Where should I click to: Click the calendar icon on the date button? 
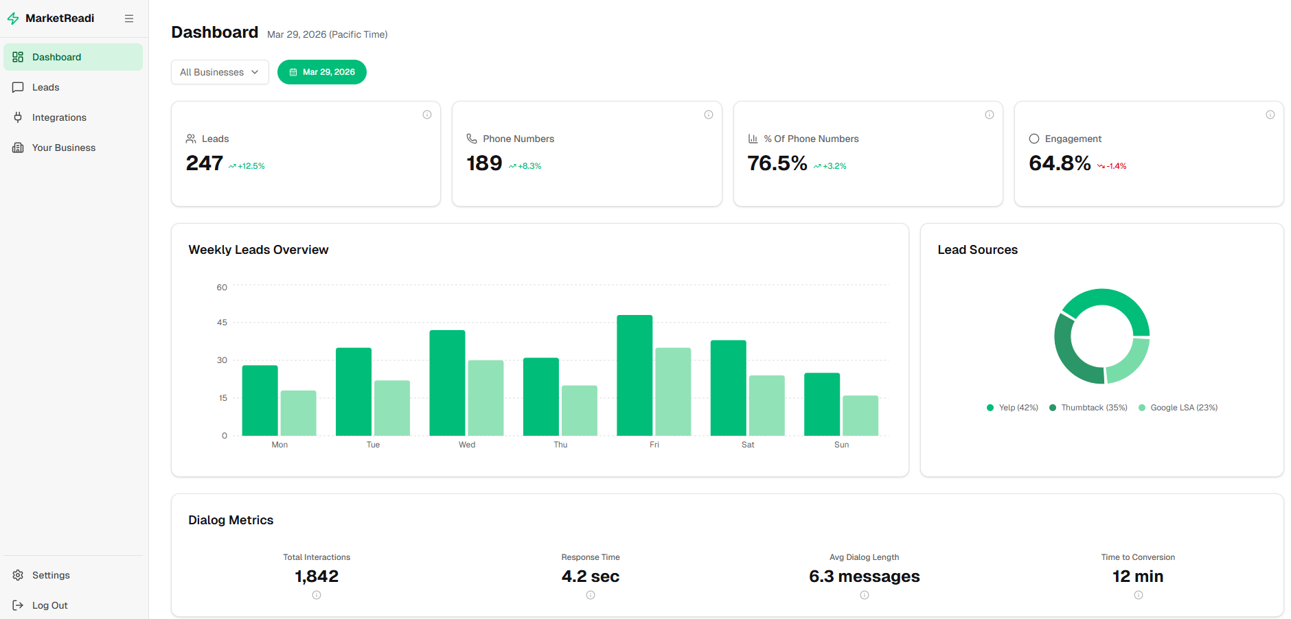pos(294,71)
